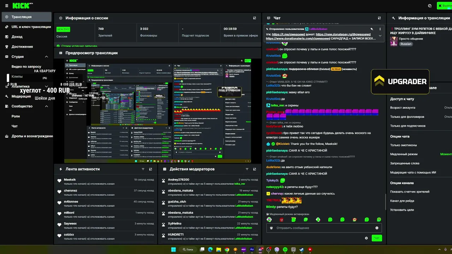Click the message input field Отправить сообщение

pyautogui.click(x=324, y=228)
